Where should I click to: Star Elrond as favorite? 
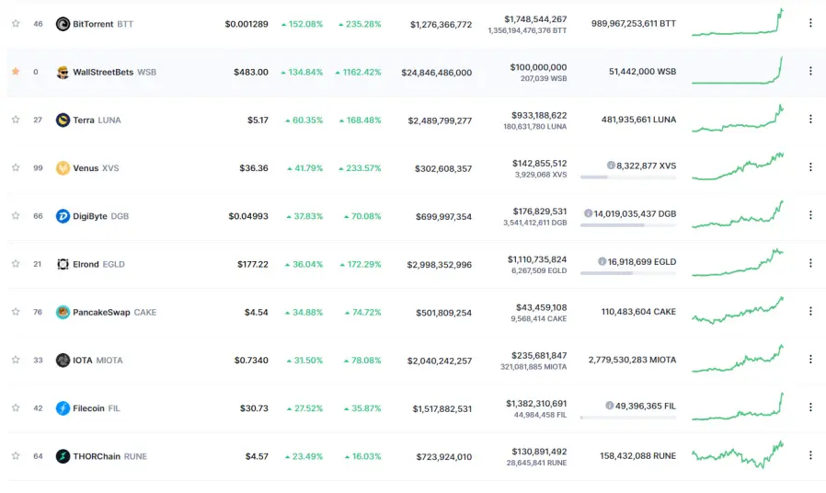(x=16, y=263)
